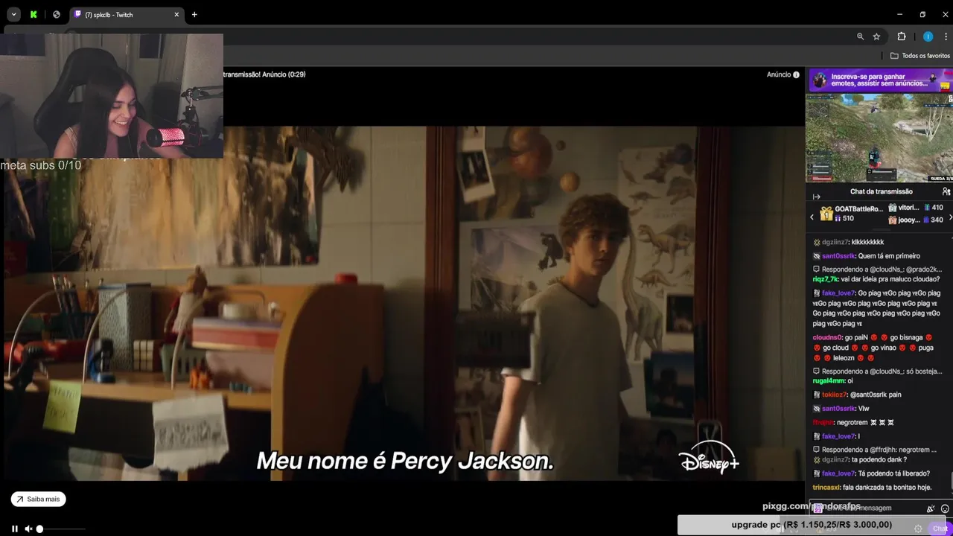Viewport: 953px width, 536px height.
Task: Click the reply header Respondendo a @prado2k...
Action: tap(878, 269)
